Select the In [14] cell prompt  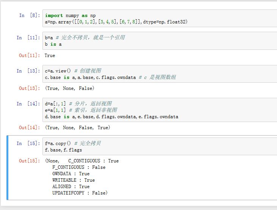pyautogui.click(x=28, y=104)
